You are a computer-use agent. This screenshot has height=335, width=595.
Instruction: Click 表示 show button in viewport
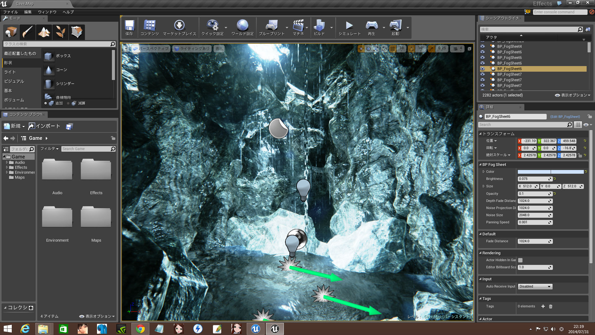(219, 49)
